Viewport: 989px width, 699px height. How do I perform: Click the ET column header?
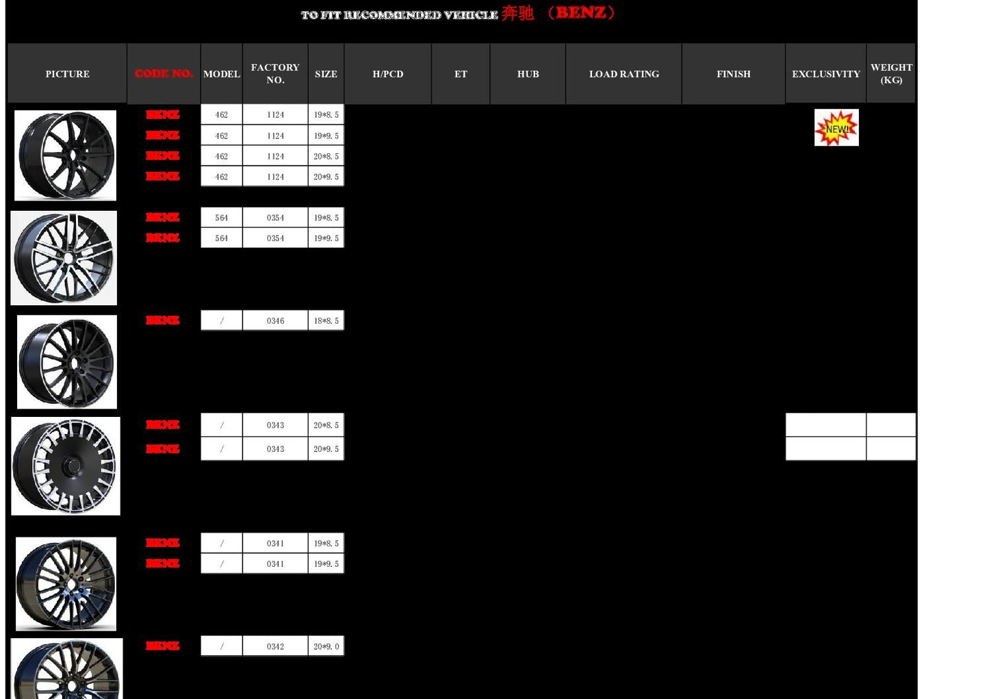(x=461, y=74)
